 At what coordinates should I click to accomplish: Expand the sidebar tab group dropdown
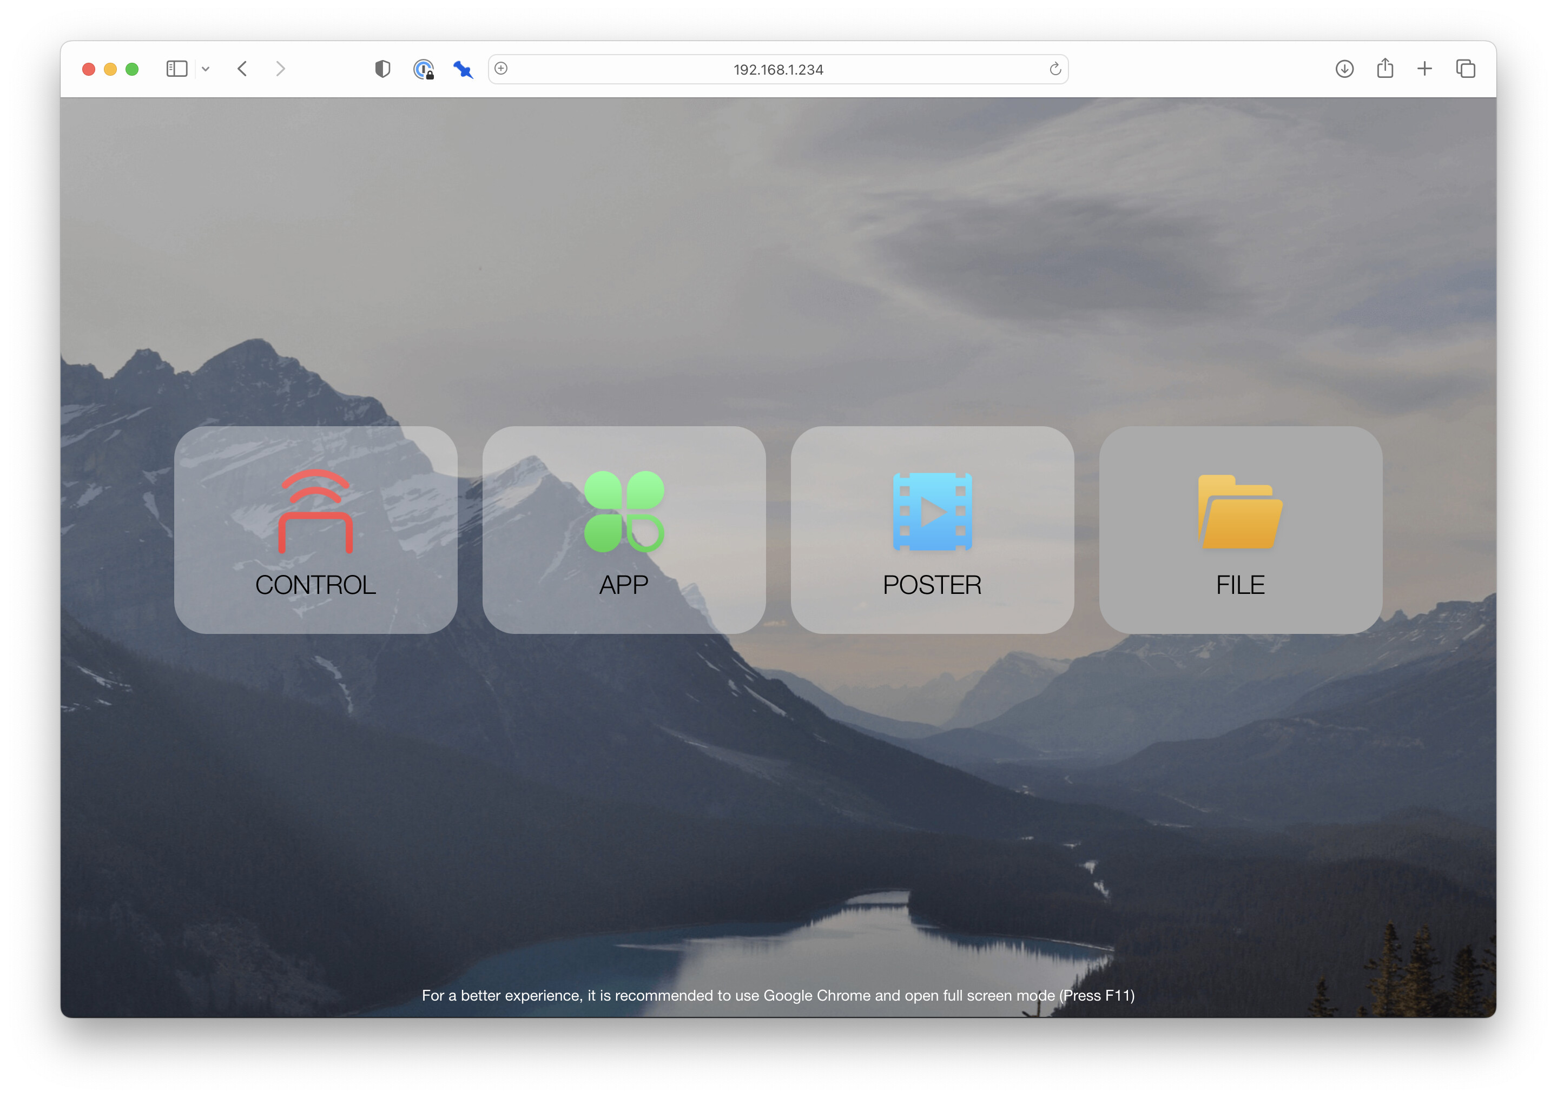206,69
